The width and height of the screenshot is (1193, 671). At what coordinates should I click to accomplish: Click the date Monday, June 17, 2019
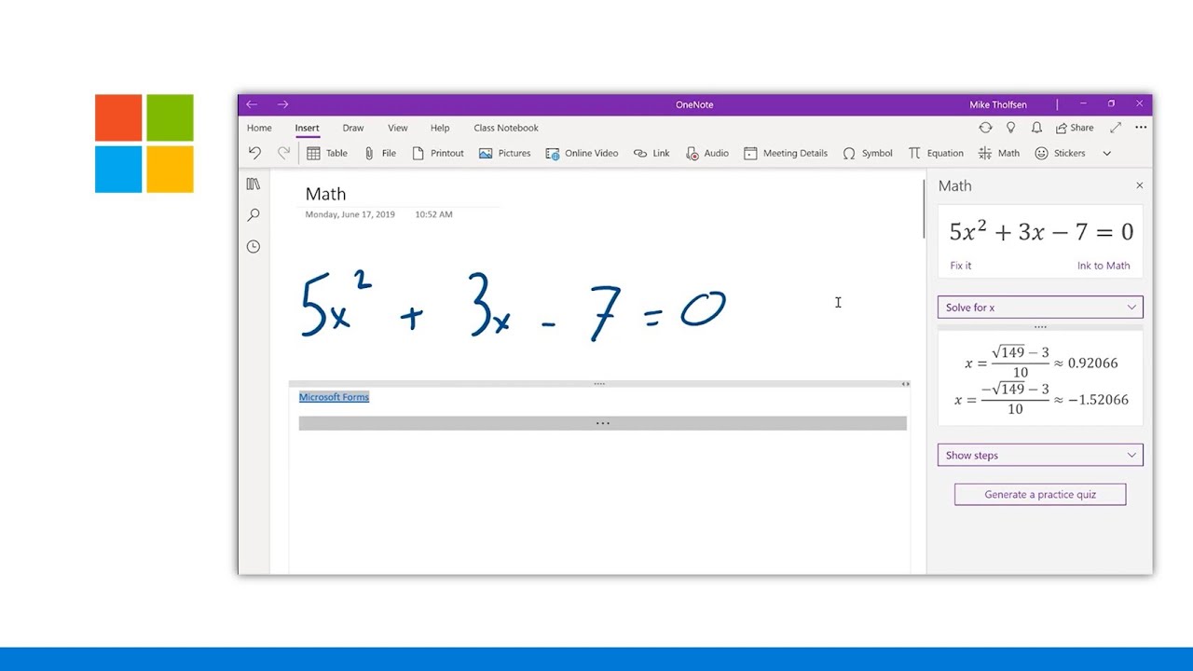tap(350, 214)
